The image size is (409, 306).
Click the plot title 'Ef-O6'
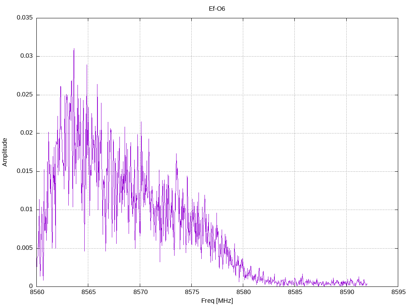tap(217, 9)
